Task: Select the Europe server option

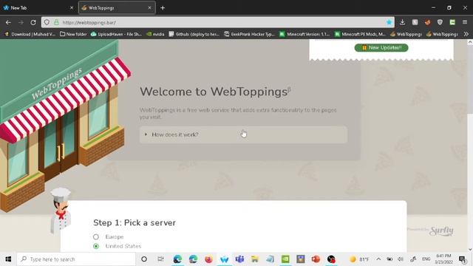Action: click(x=96, y=237)
